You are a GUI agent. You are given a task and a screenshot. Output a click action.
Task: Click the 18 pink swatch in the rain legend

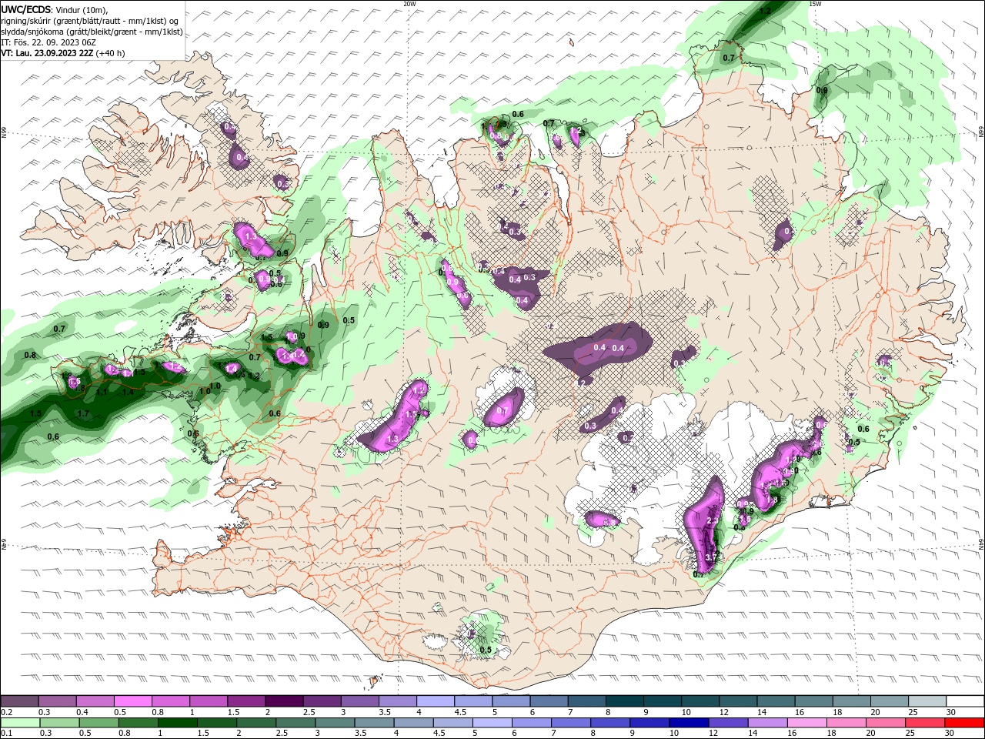[x=846, y=723]
